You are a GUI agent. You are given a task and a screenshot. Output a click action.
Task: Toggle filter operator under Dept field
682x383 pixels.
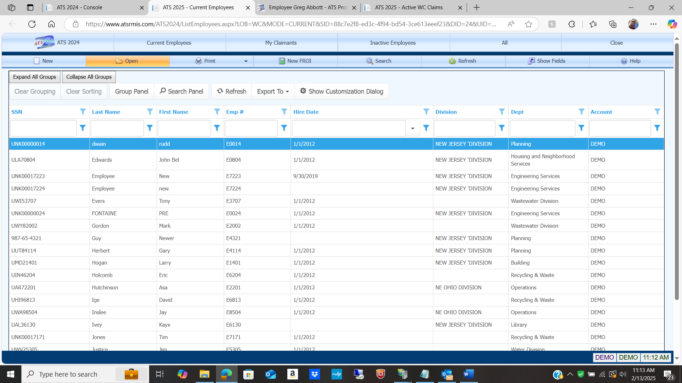(581, 128)
